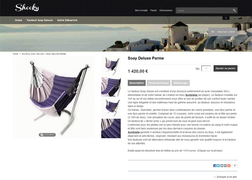Switch to the Télécharger tab
The width and height of the screenshot is (252, 180).
180,83
